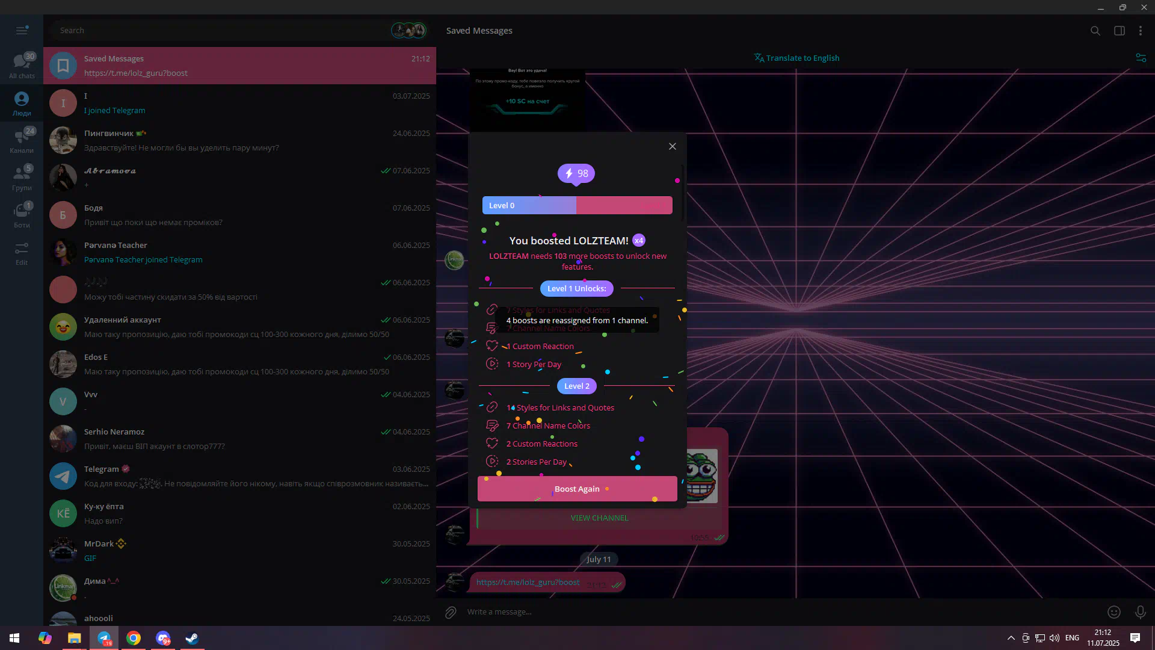Open the volume control in tray
The width and height of the screenshot is (1155, 650).
tap(1055, 638)
